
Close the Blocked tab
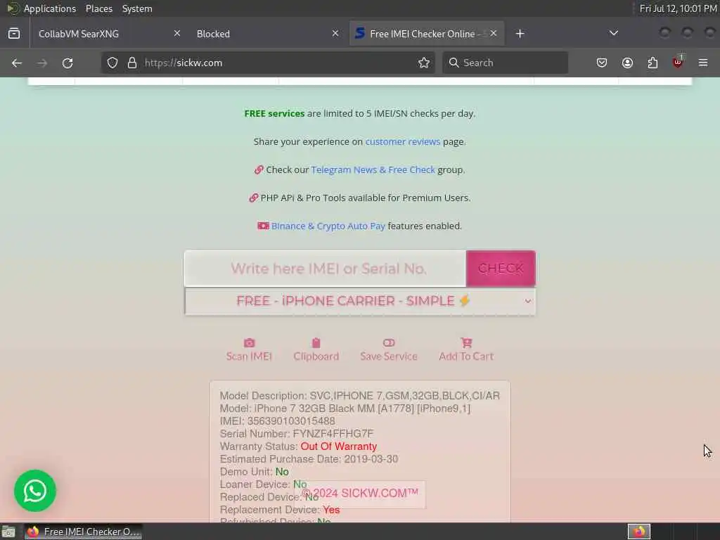click(x=335, y=34)
